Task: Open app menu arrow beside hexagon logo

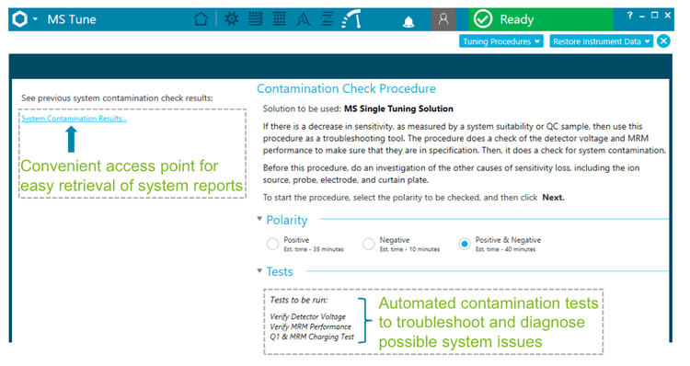Action: pyautogui.click(x=35, y=19)
